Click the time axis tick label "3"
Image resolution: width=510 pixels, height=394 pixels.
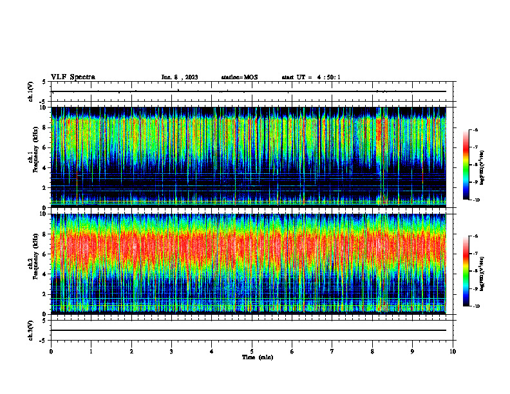171,352
